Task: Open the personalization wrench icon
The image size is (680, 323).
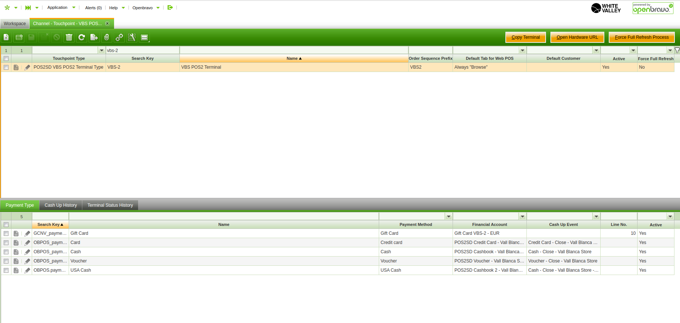Action: (132, 37)
